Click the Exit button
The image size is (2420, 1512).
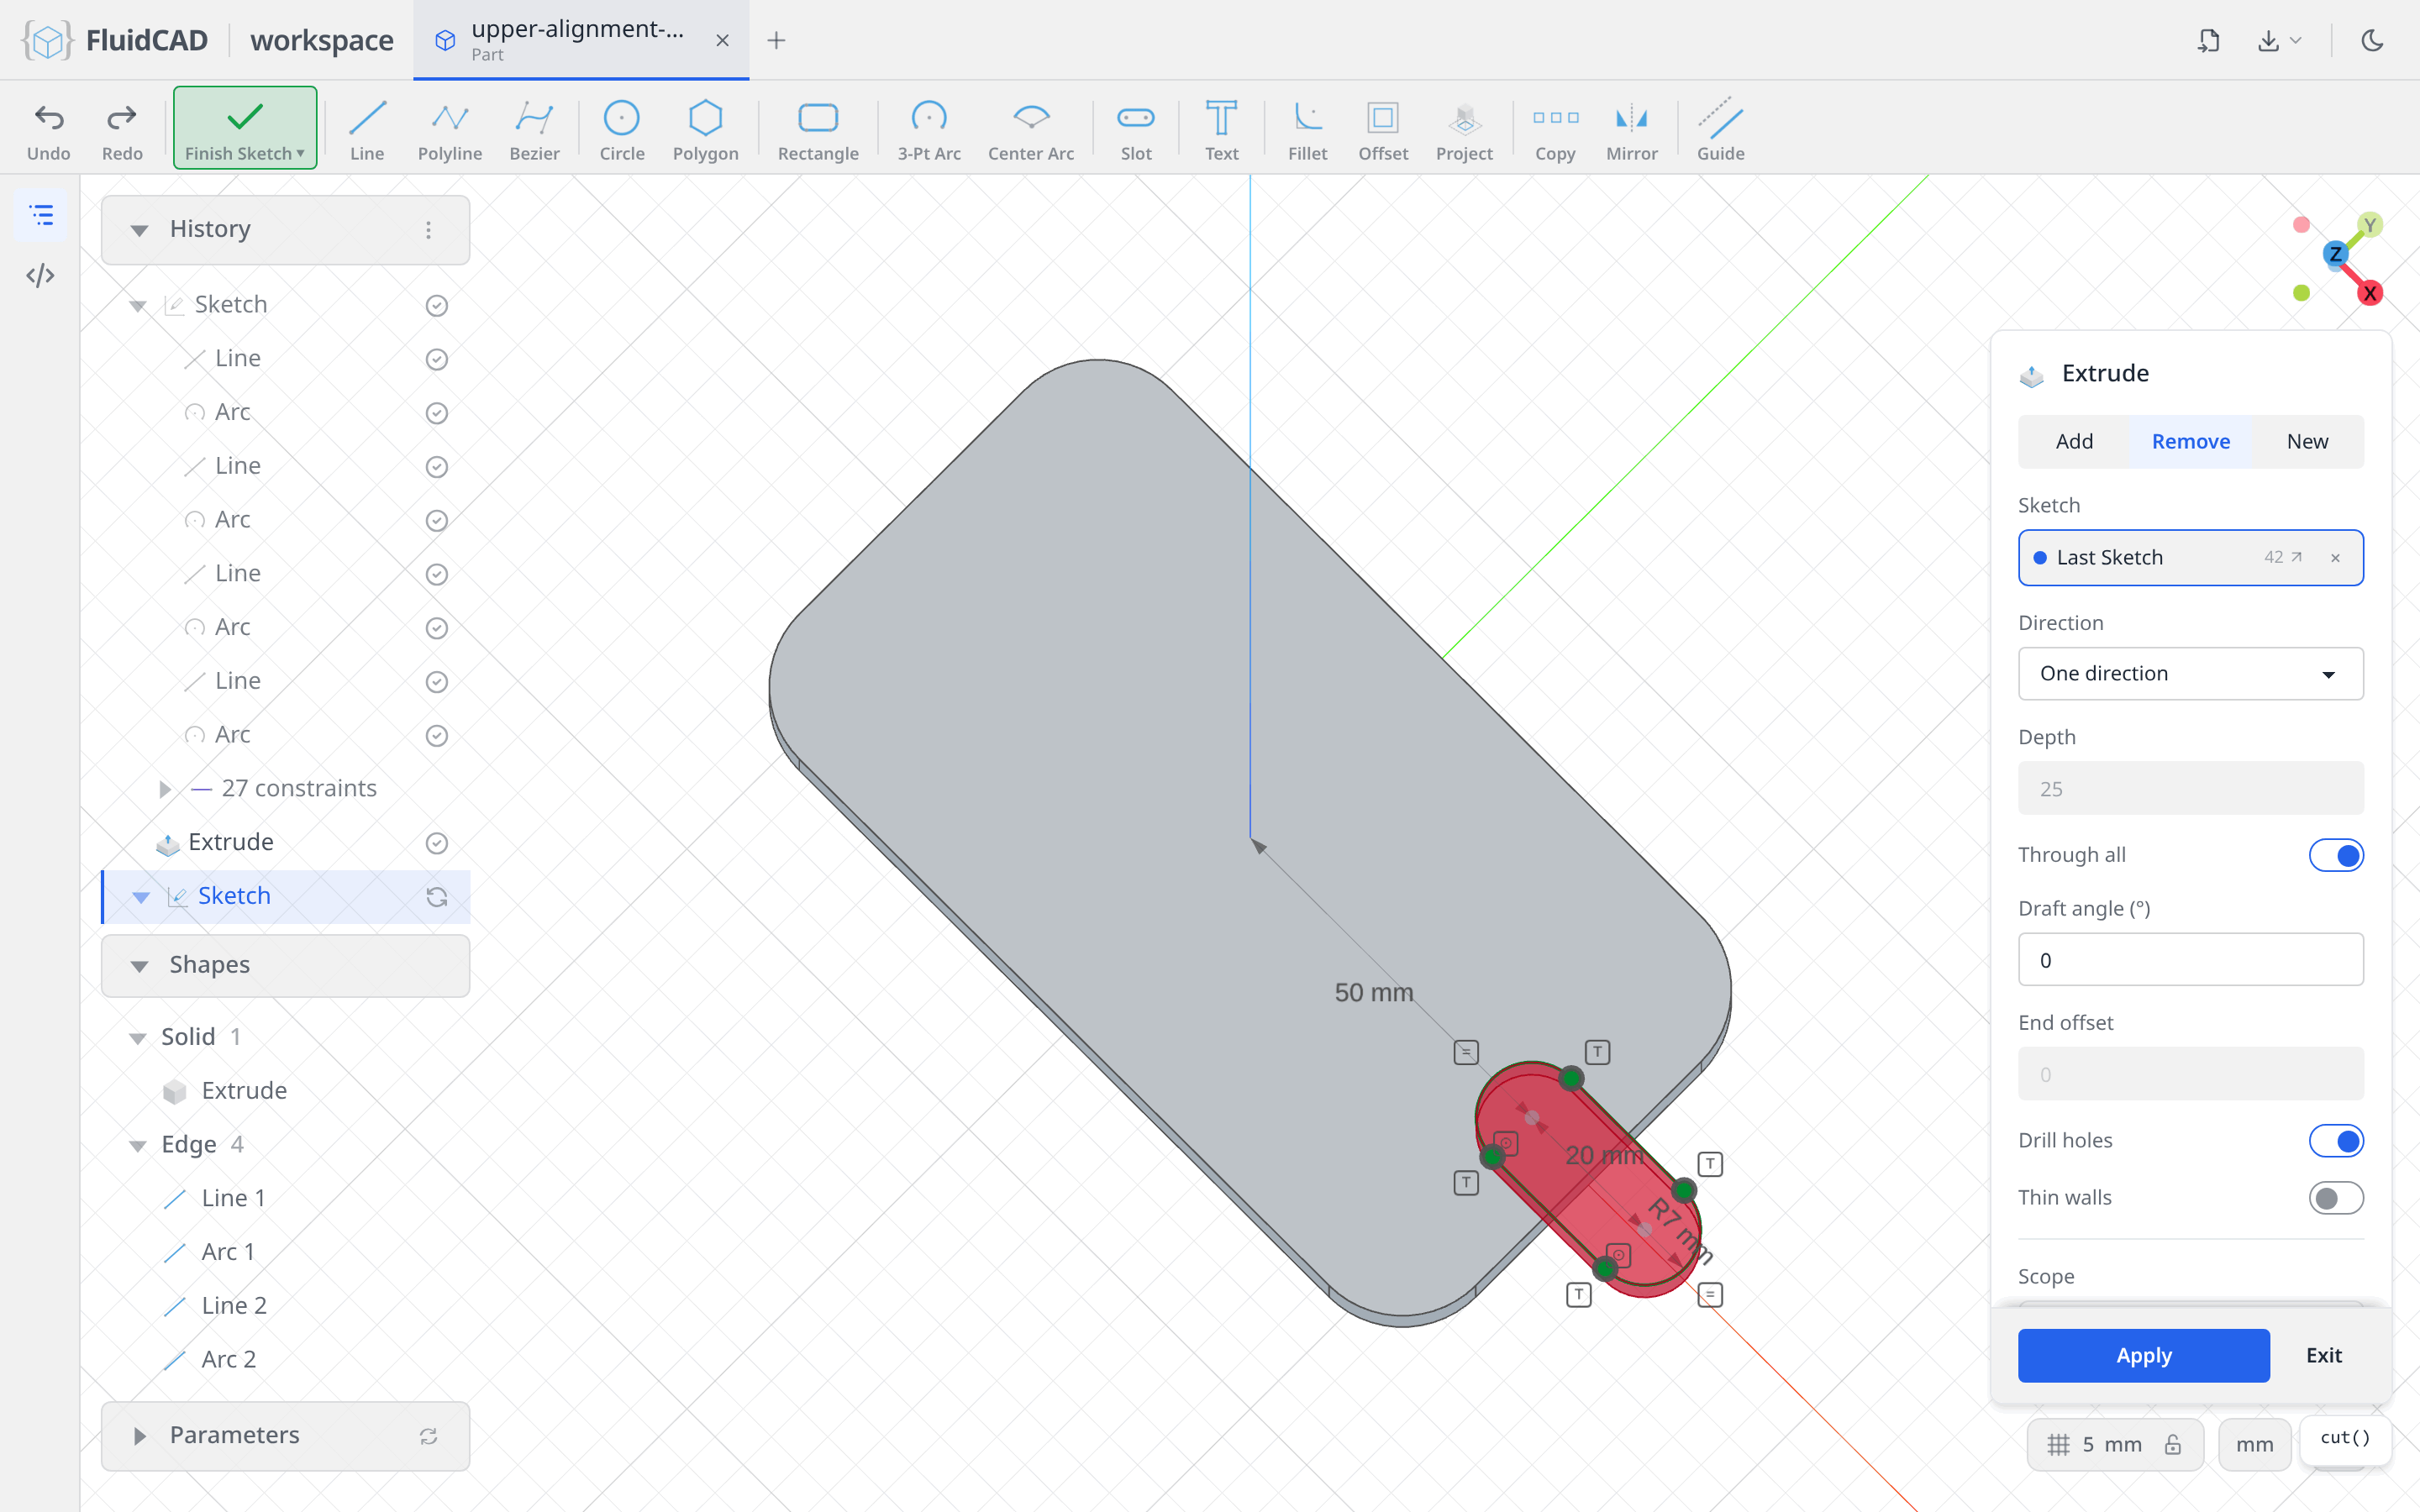pyautogui.click(x=2323, y=1355)
